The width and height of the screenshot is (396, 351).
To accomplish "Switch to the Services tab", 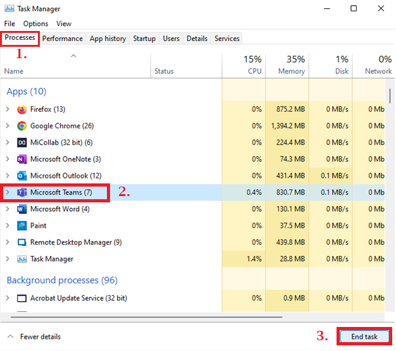I will (x=227, y=39).
